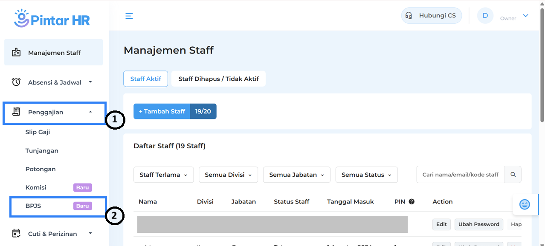Collapse the Penggajian menu
Image resolution: width=545 pixels, height=246 pixels.
[55, 112]
